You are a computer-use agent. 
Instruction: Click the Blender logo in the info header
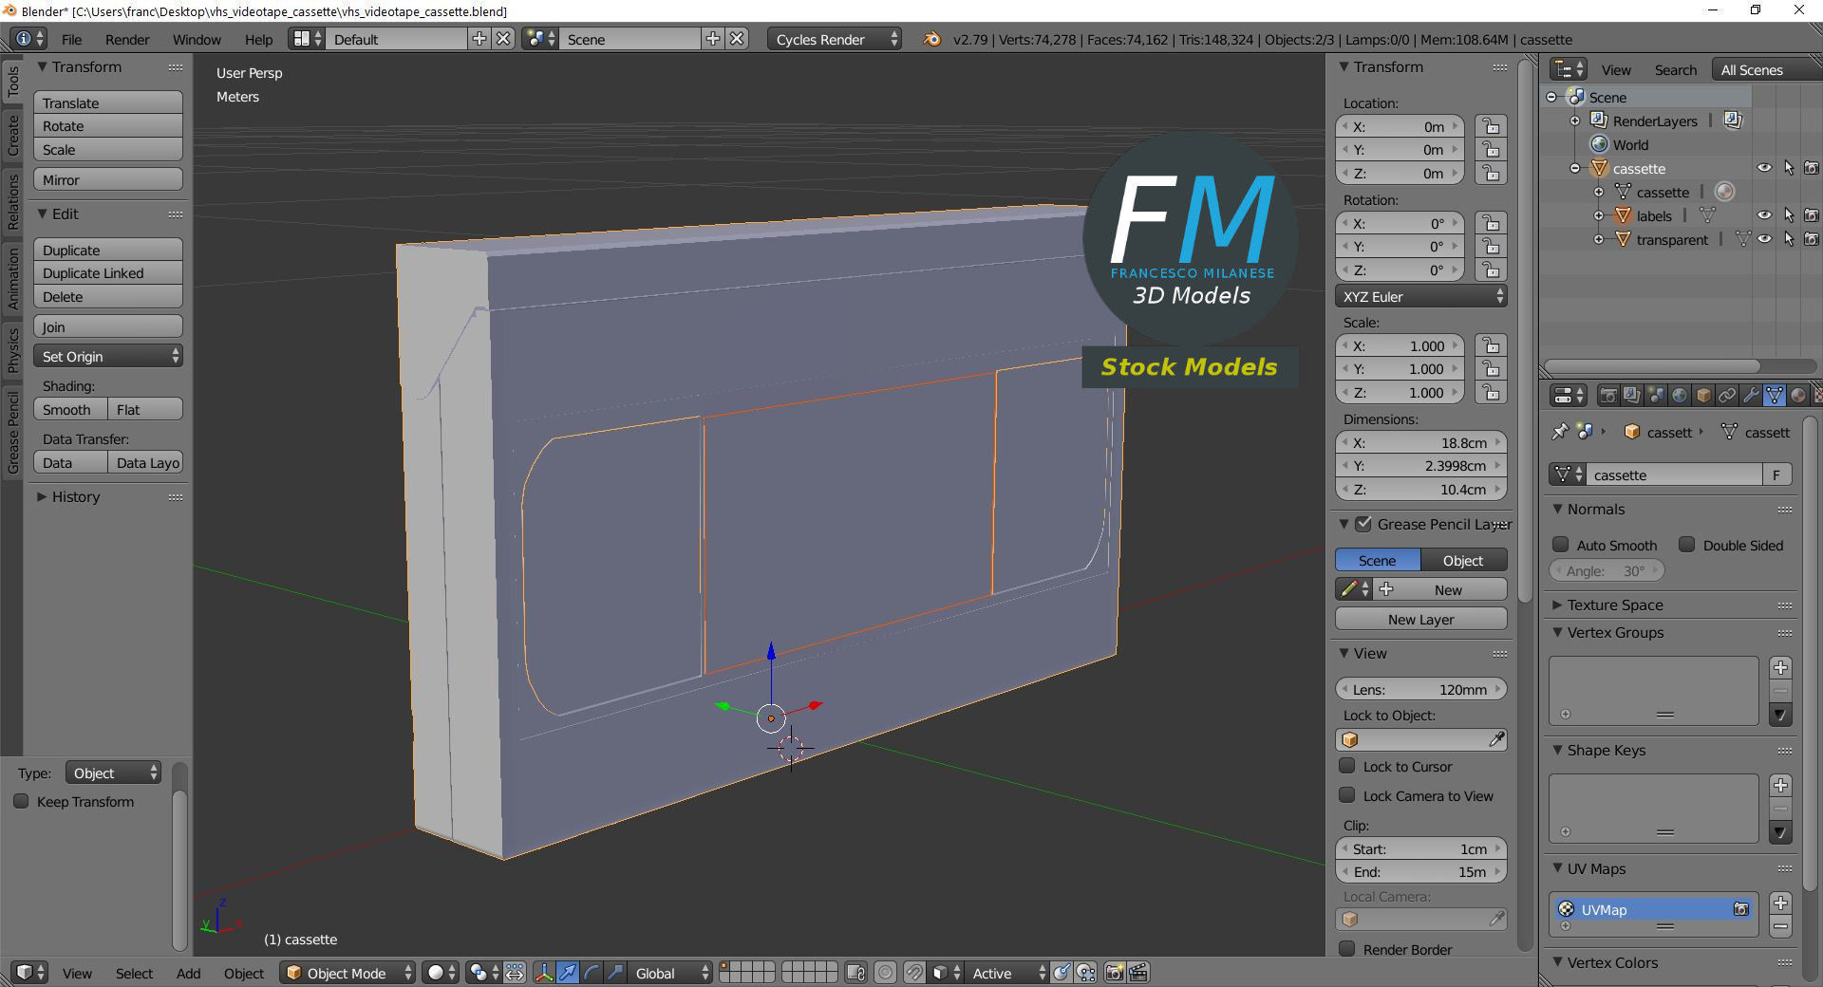tap(932, 39)
